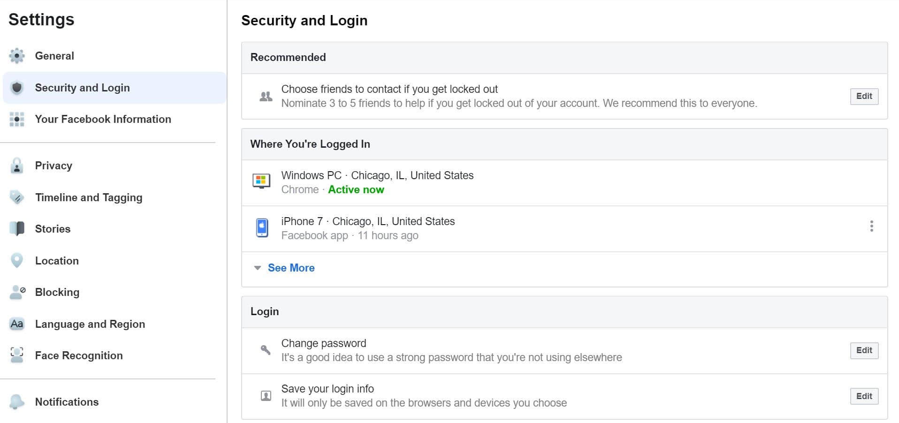
Task: Click the See More disclosure triangle
Action: [x=257, y=268]
